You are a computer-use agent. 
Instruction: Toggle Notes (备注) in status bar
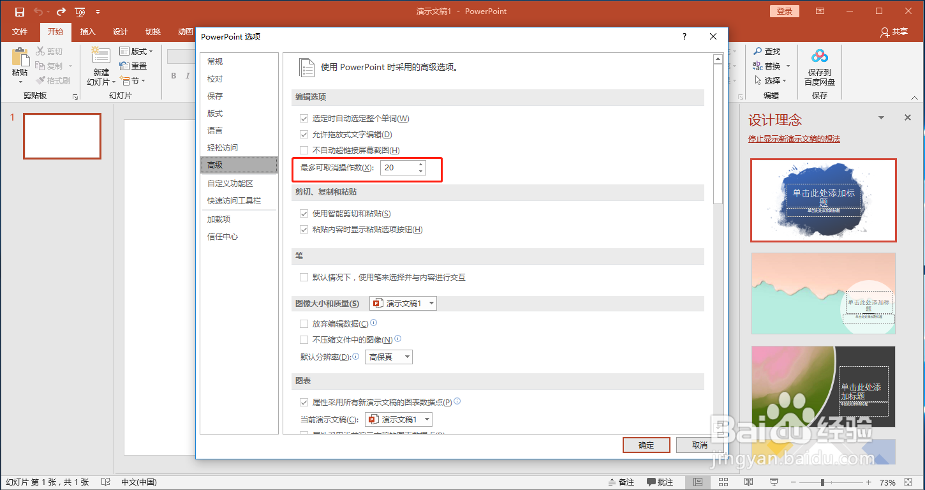pyautogui.click(x=621, y=482)
